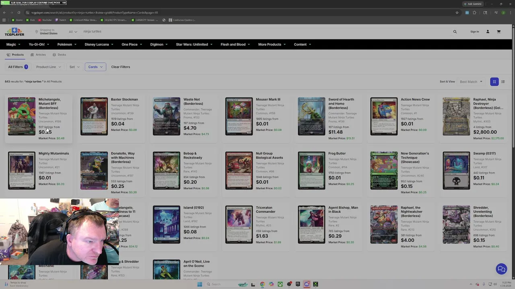Switch to list view layout icon
Image resolution: width=515 pixels, height=289 pixels.
click(x=503, y=82)
